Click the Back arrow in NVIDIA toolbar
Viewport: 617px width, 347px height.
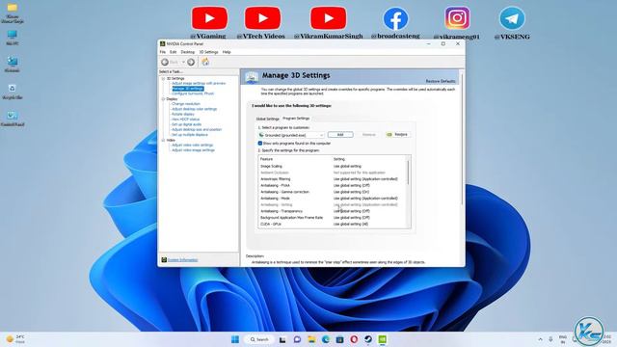pyautogui.click(x=165, y=62)
